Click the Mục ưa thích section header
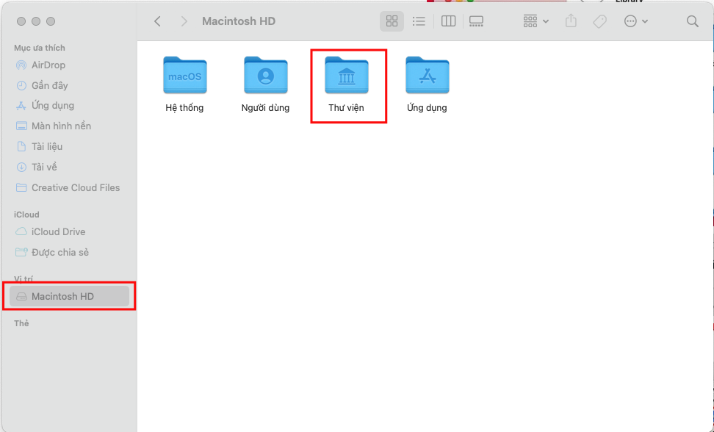Screen dimensions: 714x432 40,48
